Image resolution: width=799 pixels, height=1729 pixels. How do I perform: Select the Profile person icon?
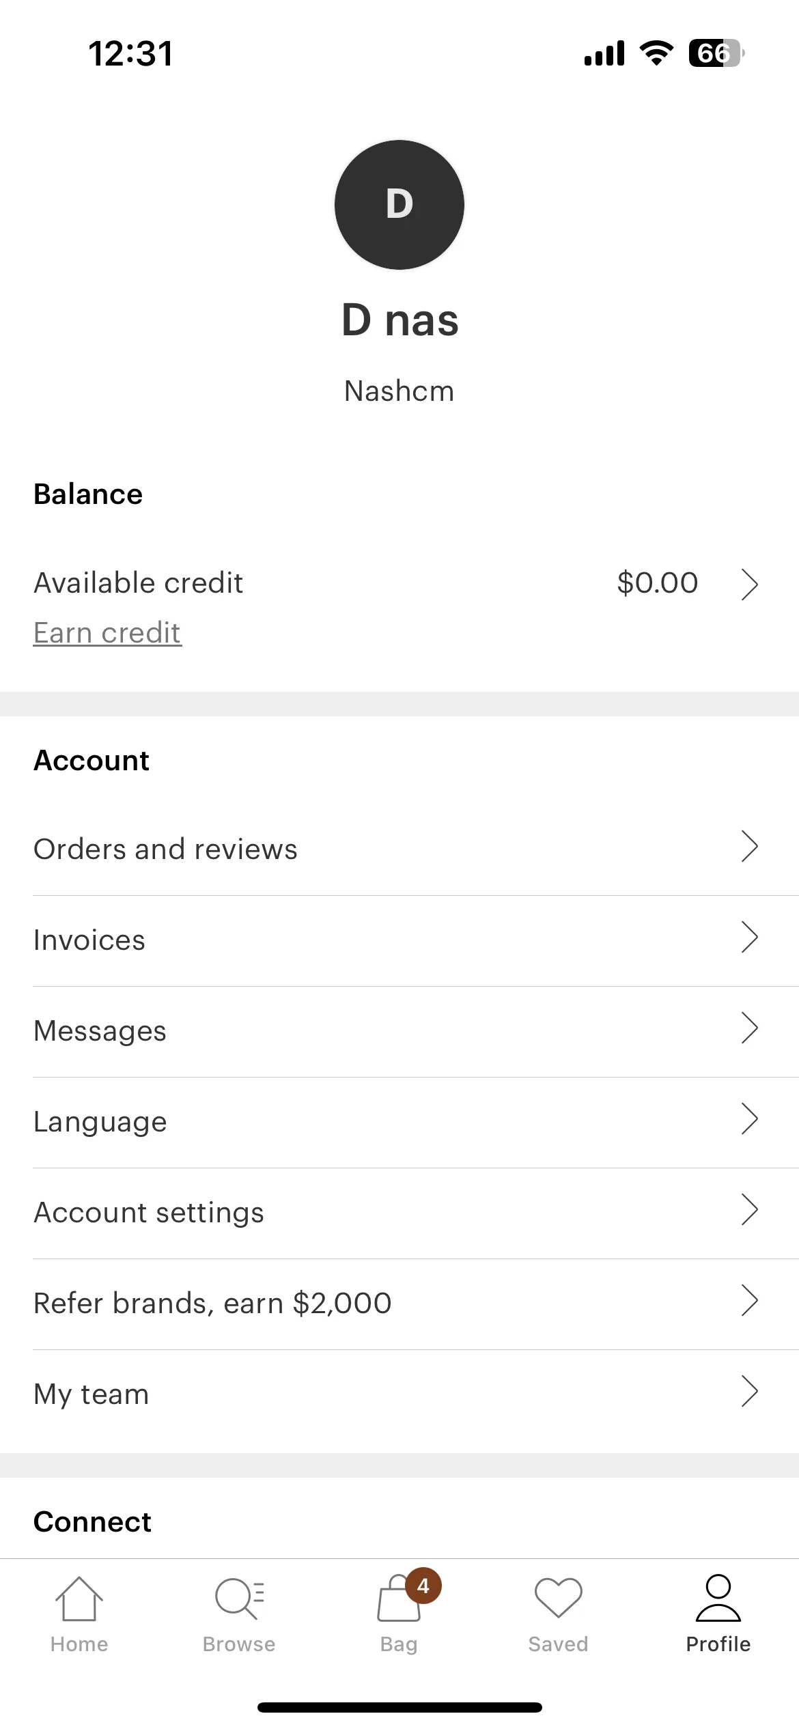point(718,1598)
